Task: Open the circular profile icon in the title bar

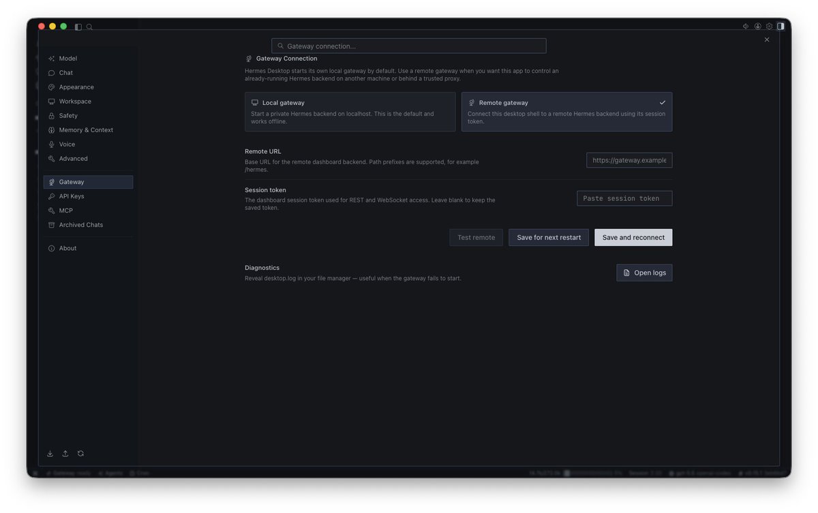Action: (757, 27)
